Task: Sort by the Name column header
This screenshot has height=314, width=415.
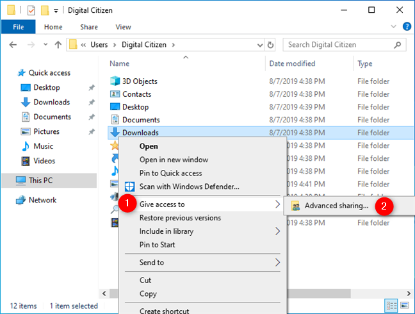Action: pos(119,63)
